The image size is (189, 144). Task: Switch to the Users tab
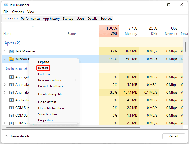coord(80,19)
